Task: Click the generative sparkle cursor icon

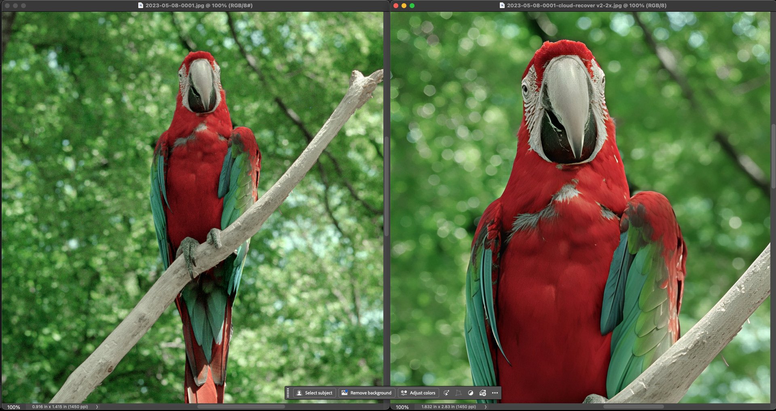Action: [446, 393]
